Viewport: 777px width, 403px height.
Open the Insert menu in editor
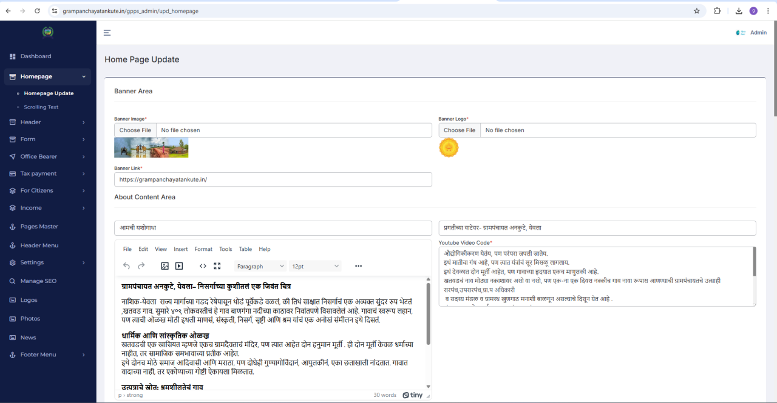coord(181,249)
